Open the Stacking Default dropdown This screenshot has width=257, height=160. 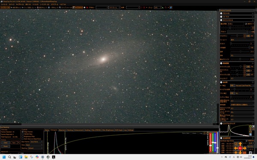35,148
